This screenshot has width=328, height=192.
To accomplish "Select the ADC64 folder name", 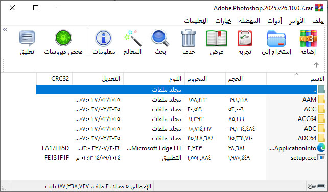I will 307,138.
